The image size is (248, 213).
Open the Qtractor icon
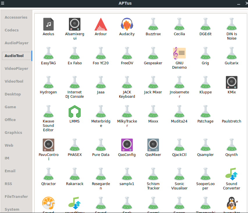48,174
